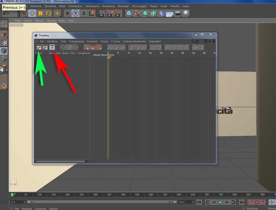The height and width of the screenshot is (210, 276).
Task: Click the Inizio column header
Action: tap(65, 53)
